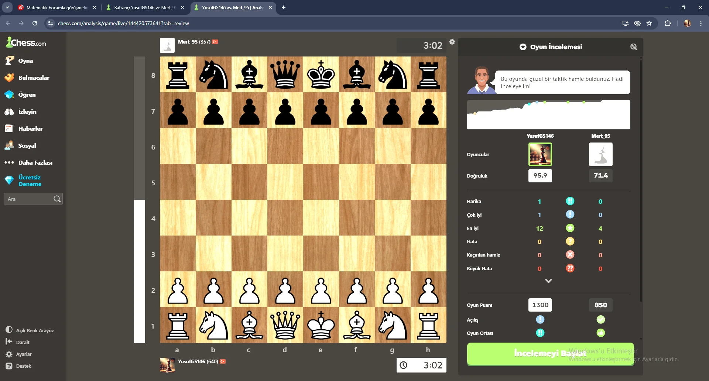Click the site info icon before URL
This screenshot has width=709, height=381.
tap(51, 23)
